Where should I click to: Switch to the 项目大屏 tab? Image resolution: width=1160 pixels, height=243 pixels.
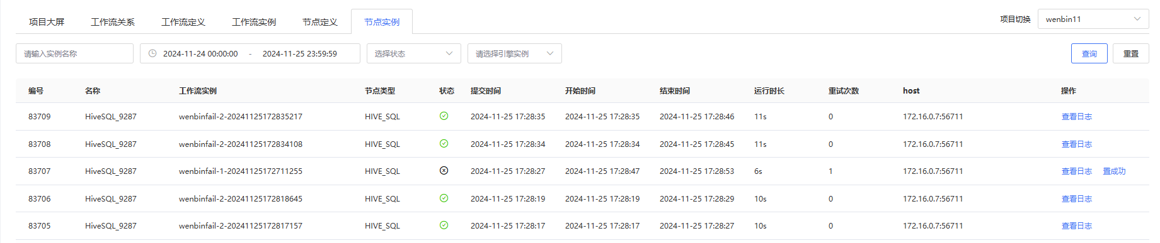[x=47, y=22]
